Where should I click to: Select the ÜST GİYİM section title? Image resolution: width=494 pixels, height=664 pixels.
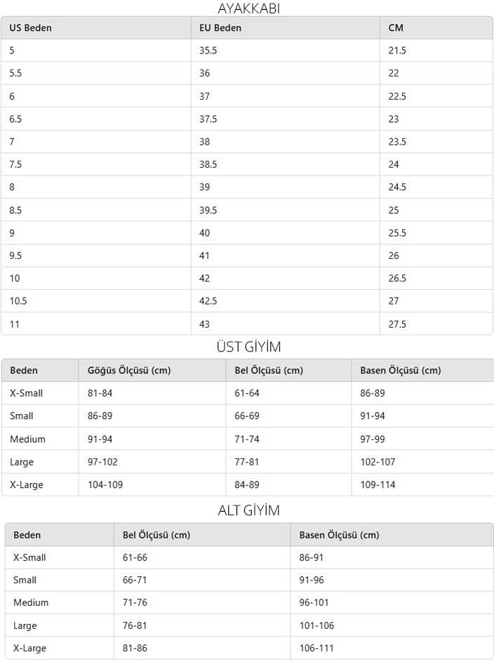tap(249, 347)
